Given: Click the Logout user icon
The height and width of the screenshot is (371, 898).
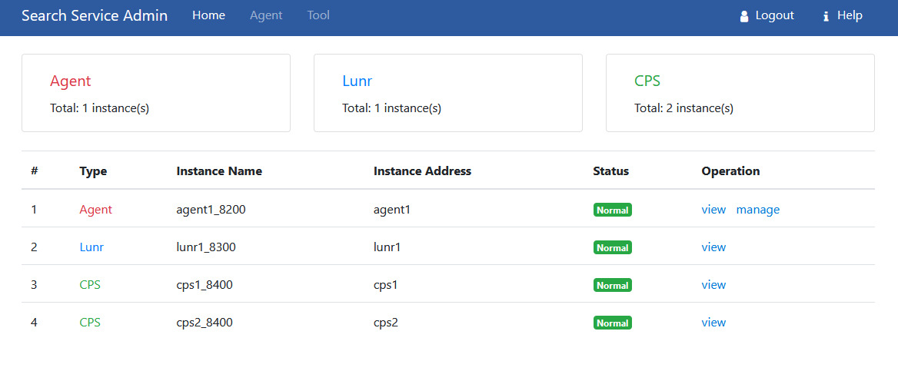Looking at the screenshot, I should [x=744, y=16].
